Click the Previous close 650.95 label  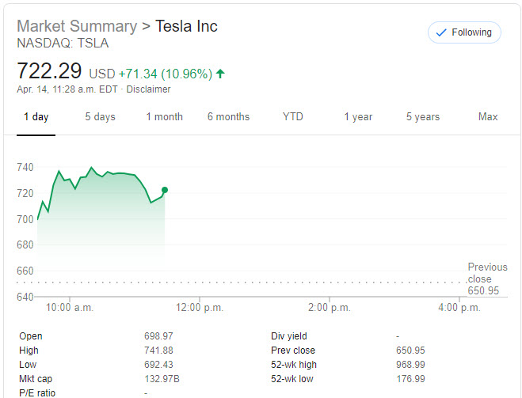click(486, 279)
